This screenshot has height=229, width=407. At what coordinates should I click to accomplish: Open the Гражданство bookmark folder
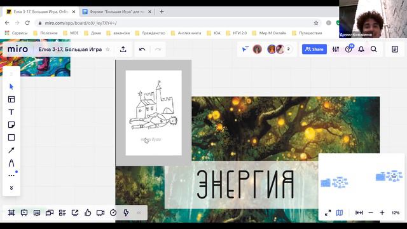150,33
